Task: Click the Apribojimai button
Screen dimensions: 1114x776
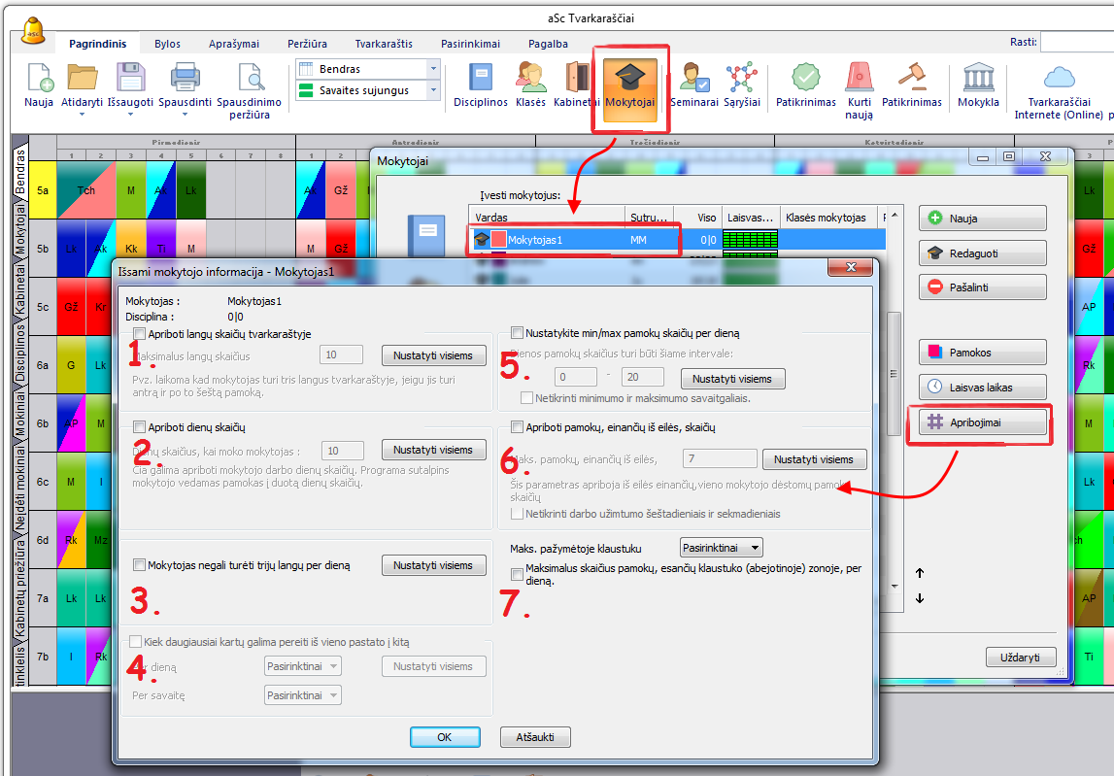Action: click(983, 422)
